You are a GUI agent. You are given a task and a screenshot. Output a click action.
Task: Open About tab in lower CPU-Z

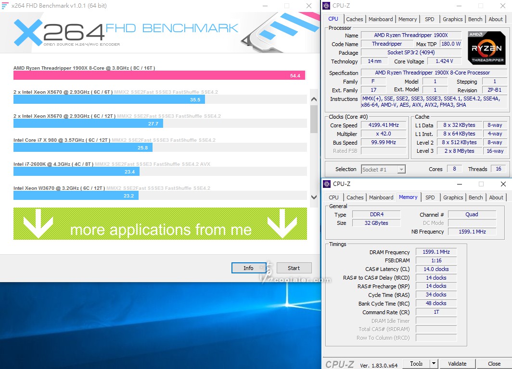(x=496, y=197)
